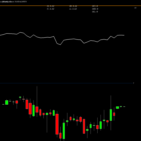Select the tallest red candlestick body

57,124
